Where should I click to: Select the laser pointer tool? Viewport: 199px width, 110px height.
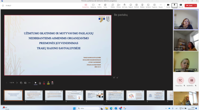click(x=40, y=83)
